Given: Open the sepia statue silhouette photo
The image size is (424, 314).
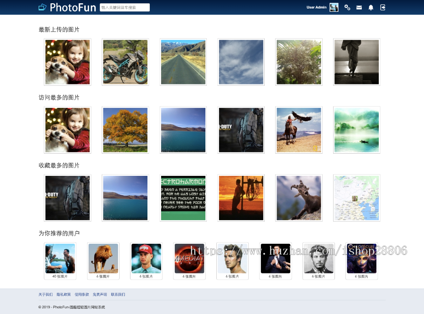Looking at the screenshot, I should [x=357, y=62].
